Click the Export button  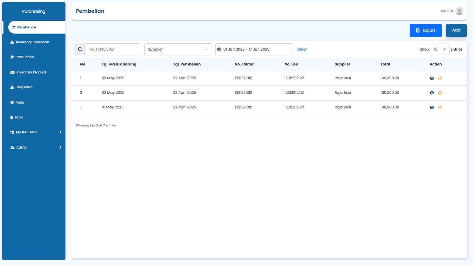pyautogui.click(x=426, y=30)
